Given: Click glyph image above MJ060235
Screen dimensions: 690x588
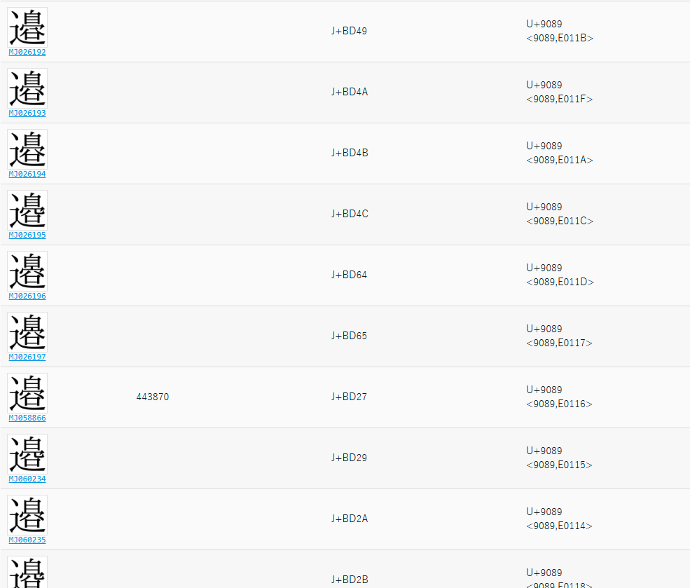Looking at the screenshot, I should coord(27,515).
